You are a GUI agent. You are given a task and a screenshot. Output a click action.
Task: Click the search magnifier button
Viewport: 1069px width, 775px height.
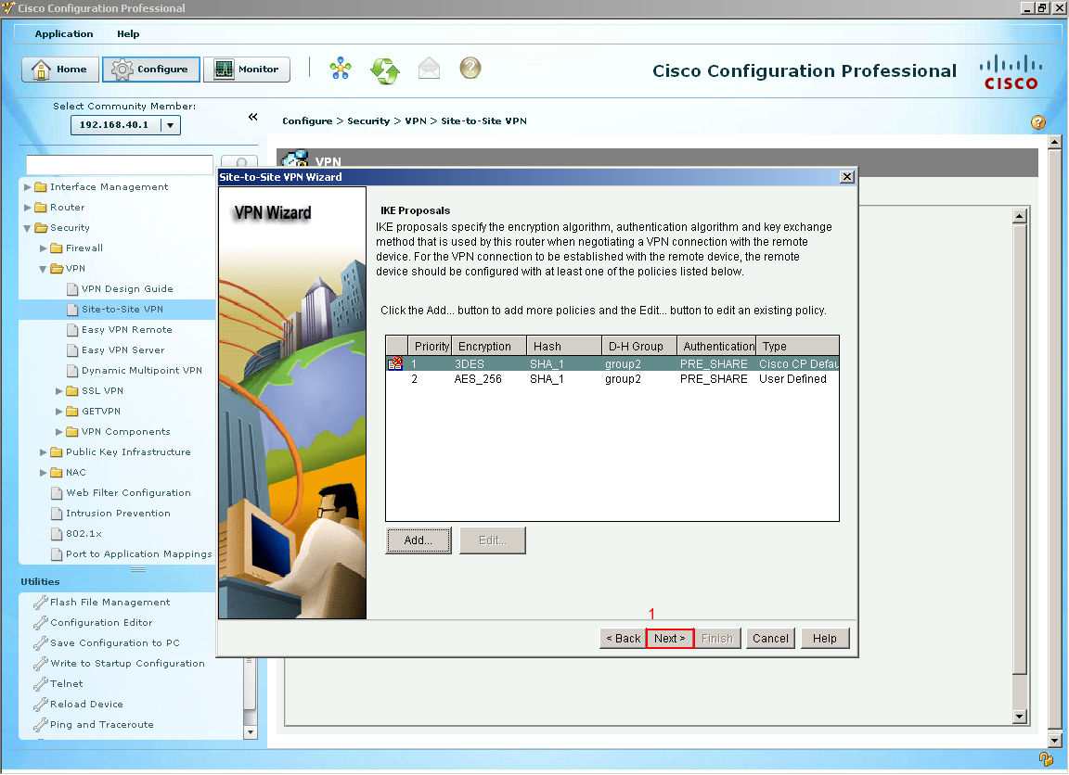241,163
